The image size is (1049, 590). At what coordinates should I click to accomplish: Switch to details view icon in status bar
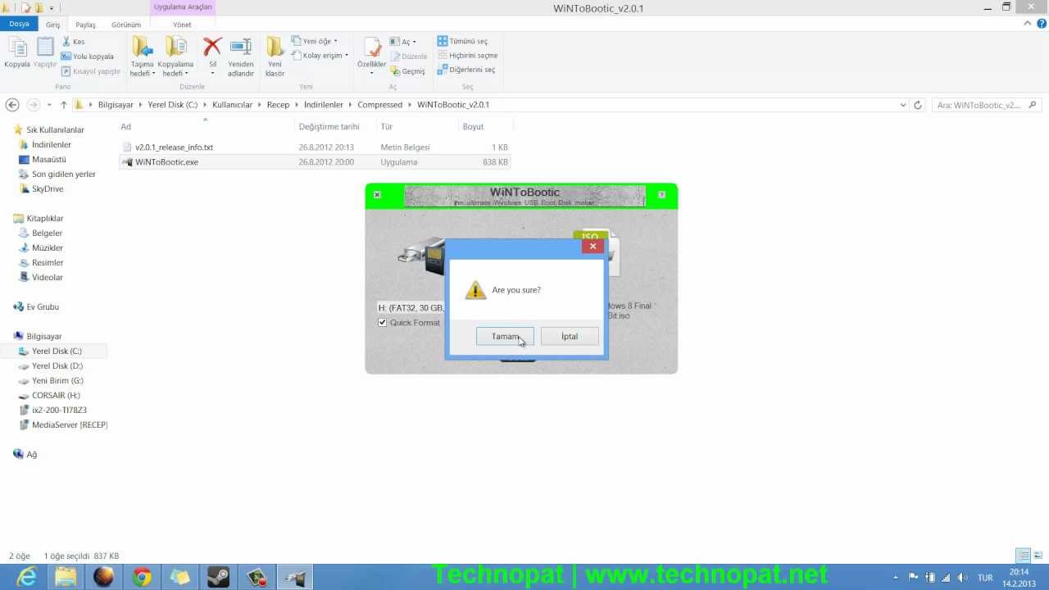(1023, 556)
